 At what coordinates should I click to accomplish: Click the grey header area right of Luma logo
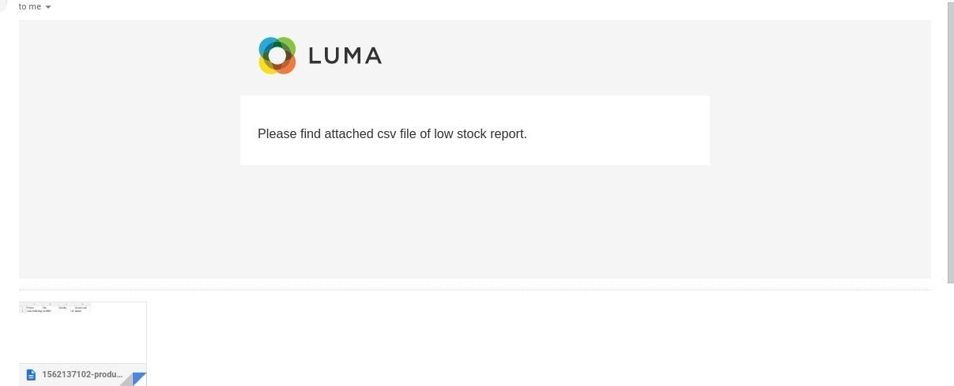point(632,55)
